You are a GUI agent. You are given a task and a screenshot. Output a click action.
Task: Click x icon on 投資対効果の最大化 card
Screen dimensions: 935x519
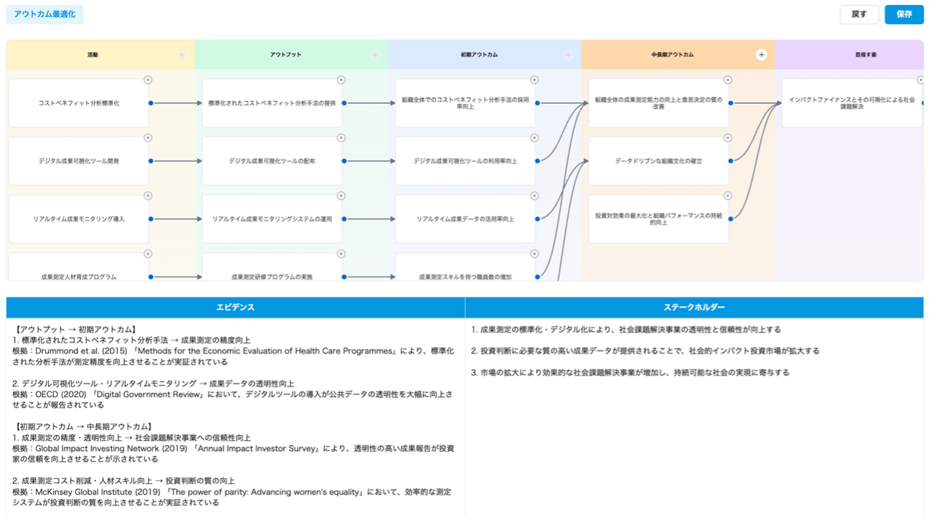point(728,196)
